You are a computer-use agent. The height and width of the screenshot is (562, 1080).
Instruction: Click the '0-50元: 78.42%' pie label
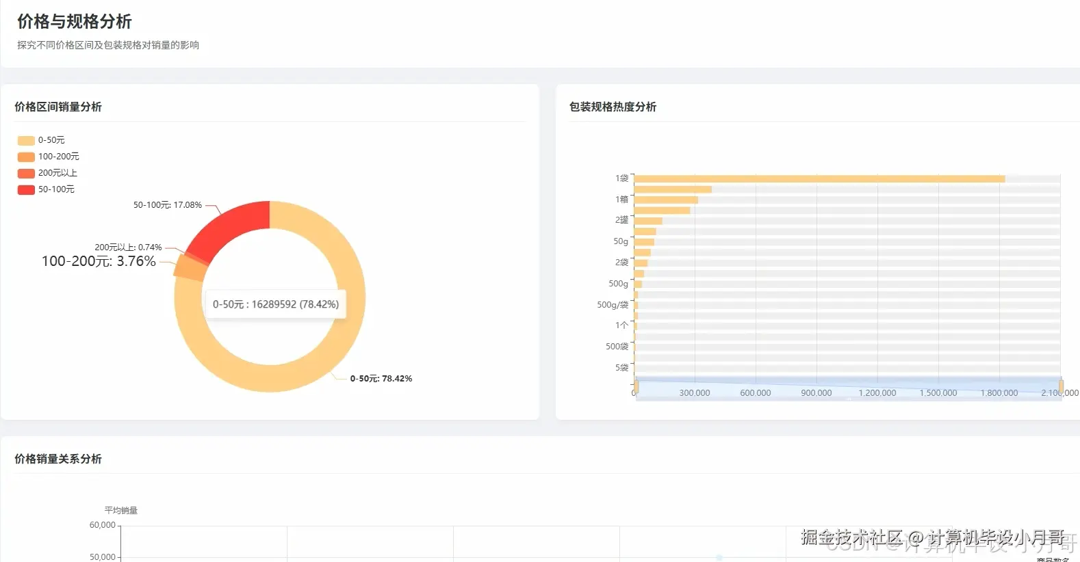click(381, 379)
